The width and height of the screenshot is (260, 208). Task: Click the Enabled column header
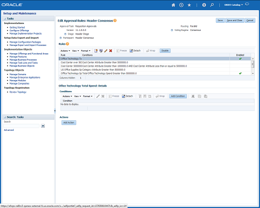240,55
